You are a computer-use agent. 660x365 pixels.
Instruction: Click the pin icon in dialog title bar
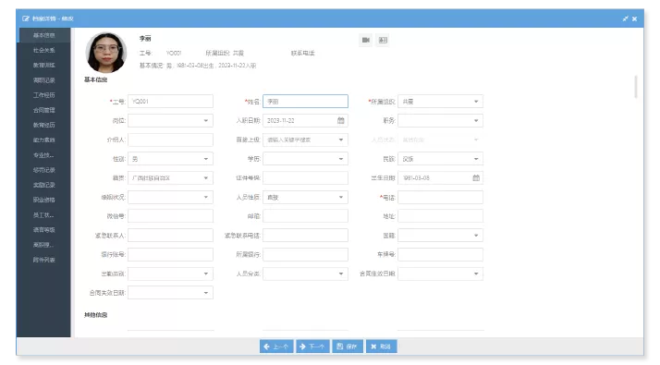(x=626, y=18)
